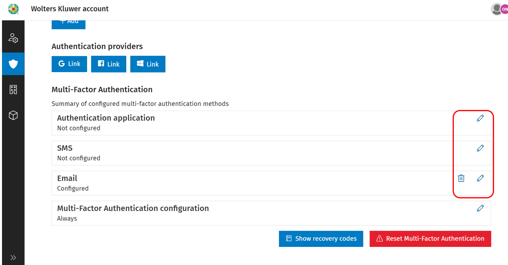508x265 pixels.
Task: Click the SMS edit pencil icon
Action: [480, 148]
